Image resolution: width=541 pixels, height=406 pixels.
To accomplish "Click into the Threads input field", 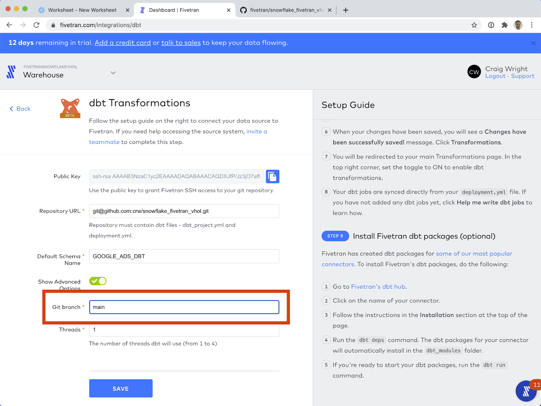I will point(184,330).
